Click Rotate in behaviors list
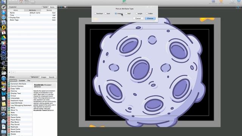The image size is (242, 136). click(13, 134)
